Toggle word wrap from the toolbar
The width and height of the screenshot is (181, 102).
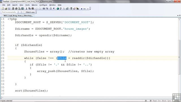(x=51, y=9)
